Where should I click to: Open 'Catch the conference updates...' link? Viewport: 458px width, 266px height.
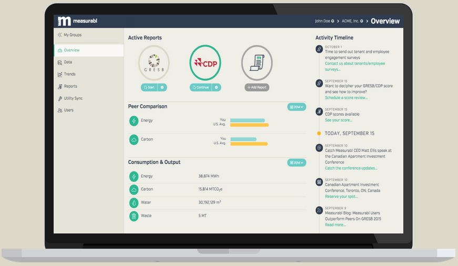pyautogui.click(x=351, y=168)
